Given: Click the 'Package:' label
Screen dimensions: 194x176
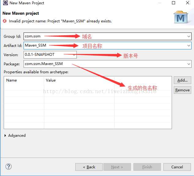Looking at the screenshot, I should 12,64.
